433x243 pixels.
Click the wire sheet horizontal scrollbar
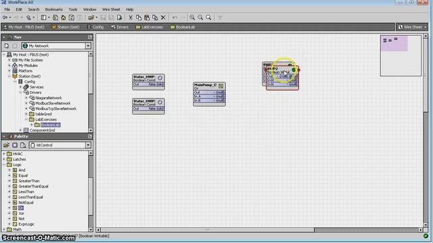(x=207, y=230)
